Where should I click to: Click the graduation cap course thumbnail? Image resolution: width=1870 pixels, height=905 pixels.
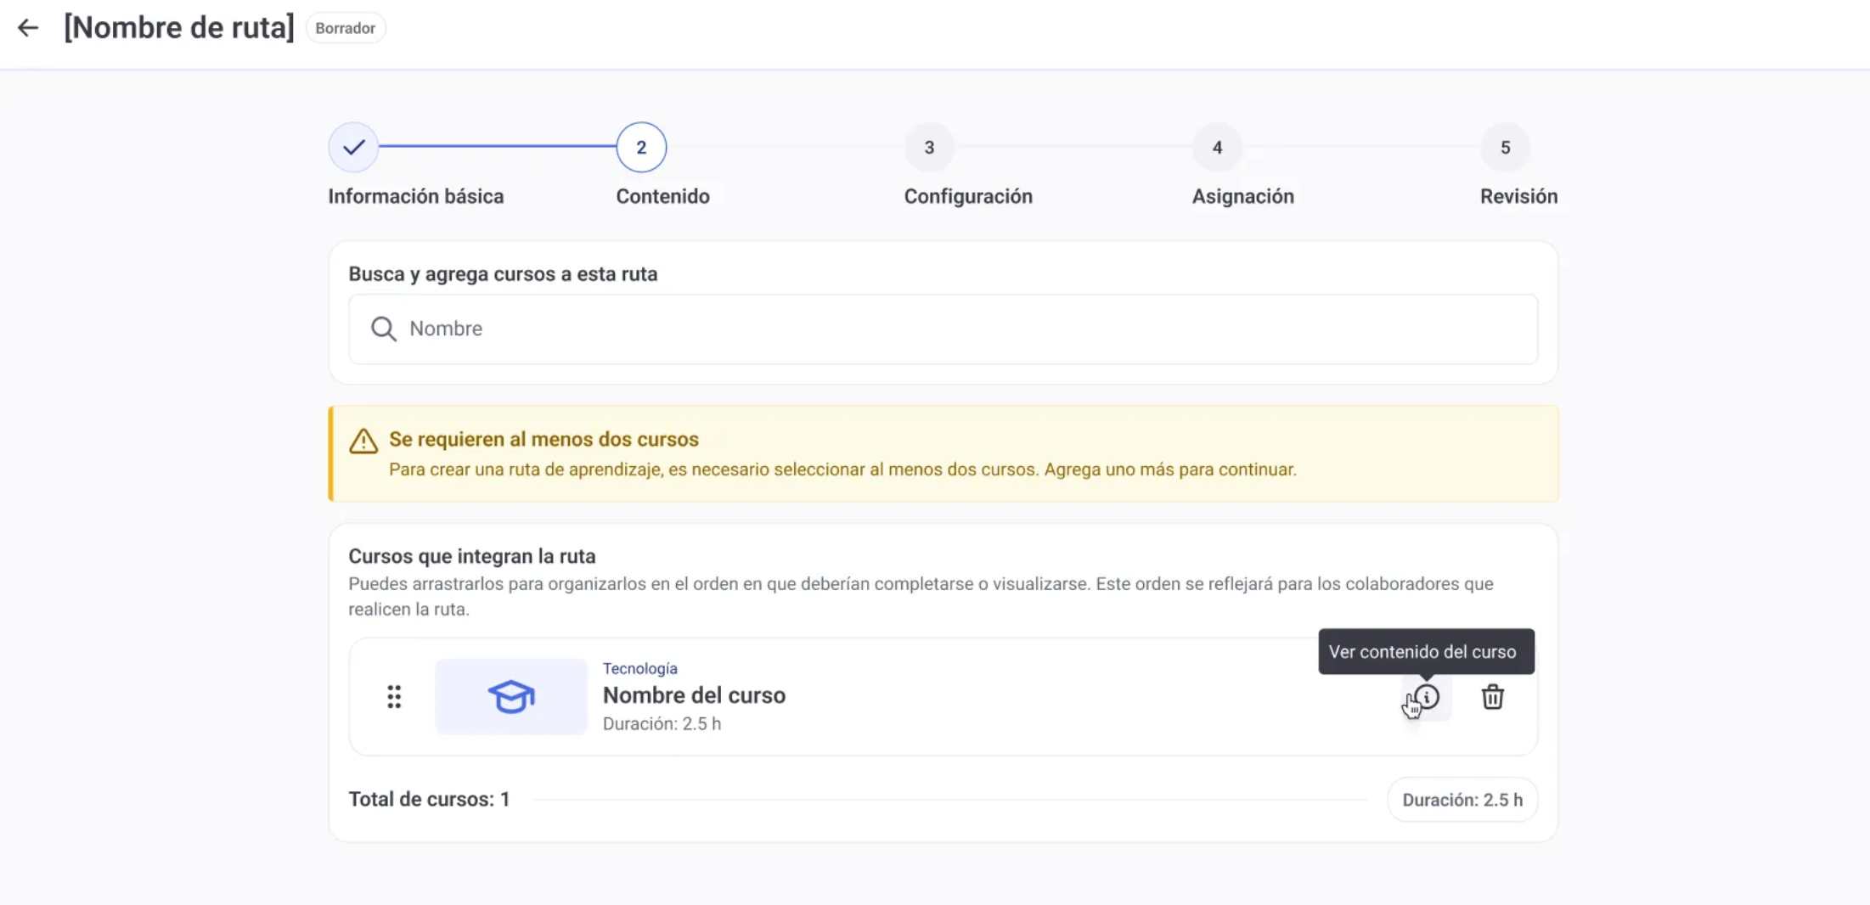coord(510,697)
